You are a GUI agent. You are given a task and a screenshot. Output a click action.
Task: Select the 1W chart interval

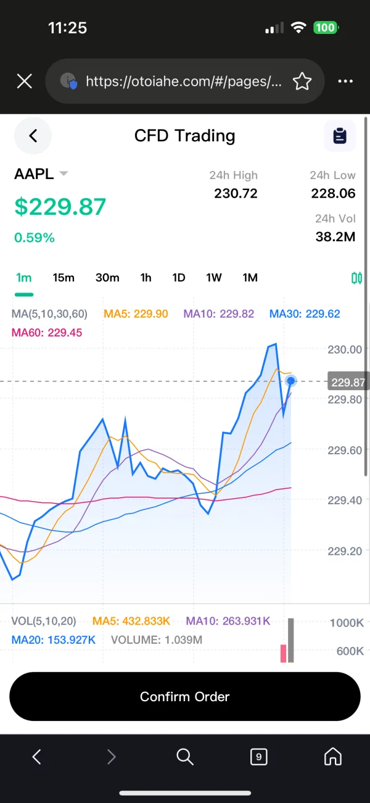(x=214, y=278)
